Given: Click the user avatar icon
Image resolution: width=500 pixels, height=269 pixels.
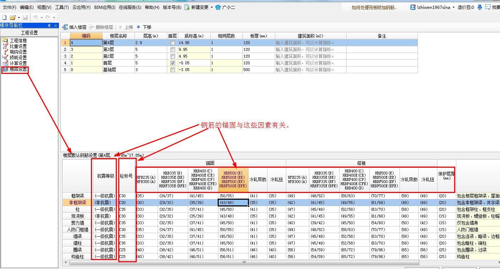Looking at the screenshot, I should click(x=413, y=7).
